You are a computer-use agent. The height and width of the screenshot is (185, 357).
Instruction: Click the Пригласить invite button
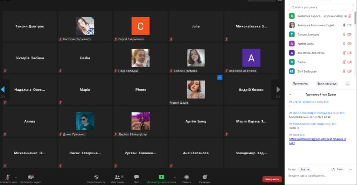click(301, 84)
